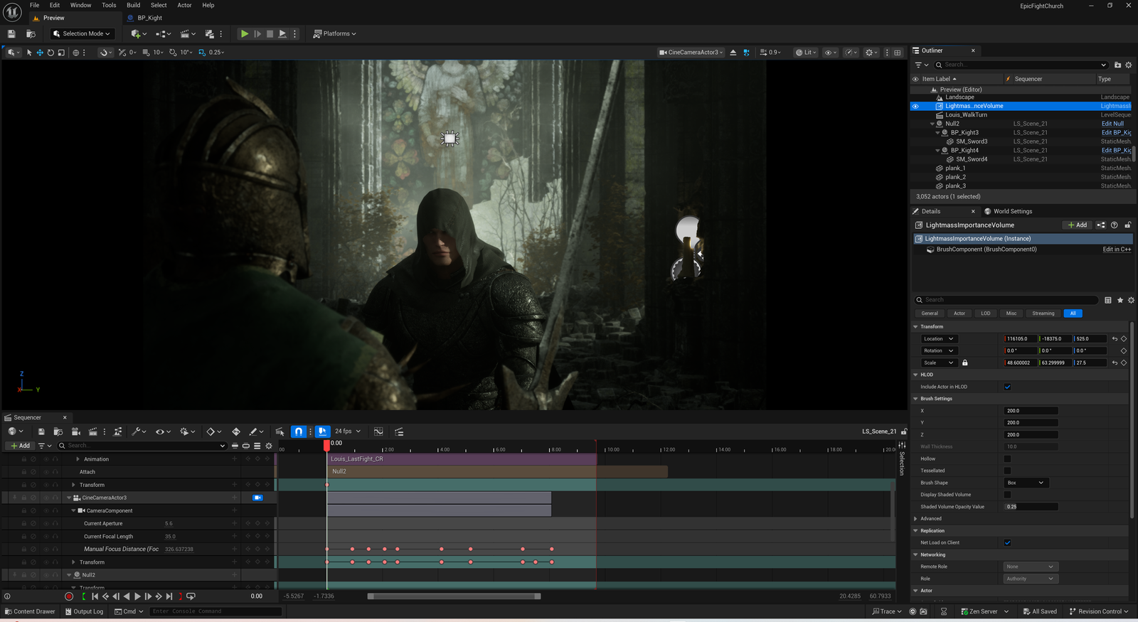
Task: Click the Sequencer record button
Action: 69,596
